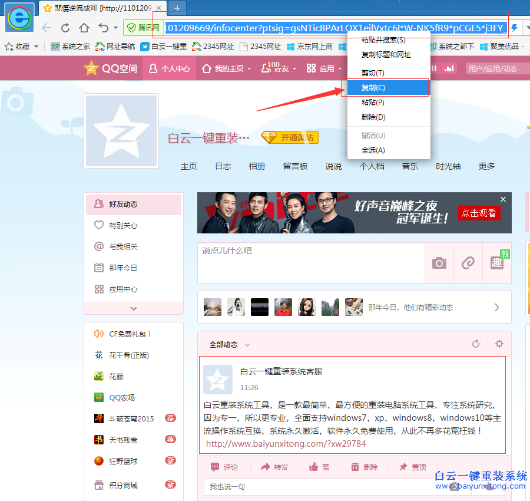
Task: Click the paperclip link icon in post box
Action: [468, 263]
